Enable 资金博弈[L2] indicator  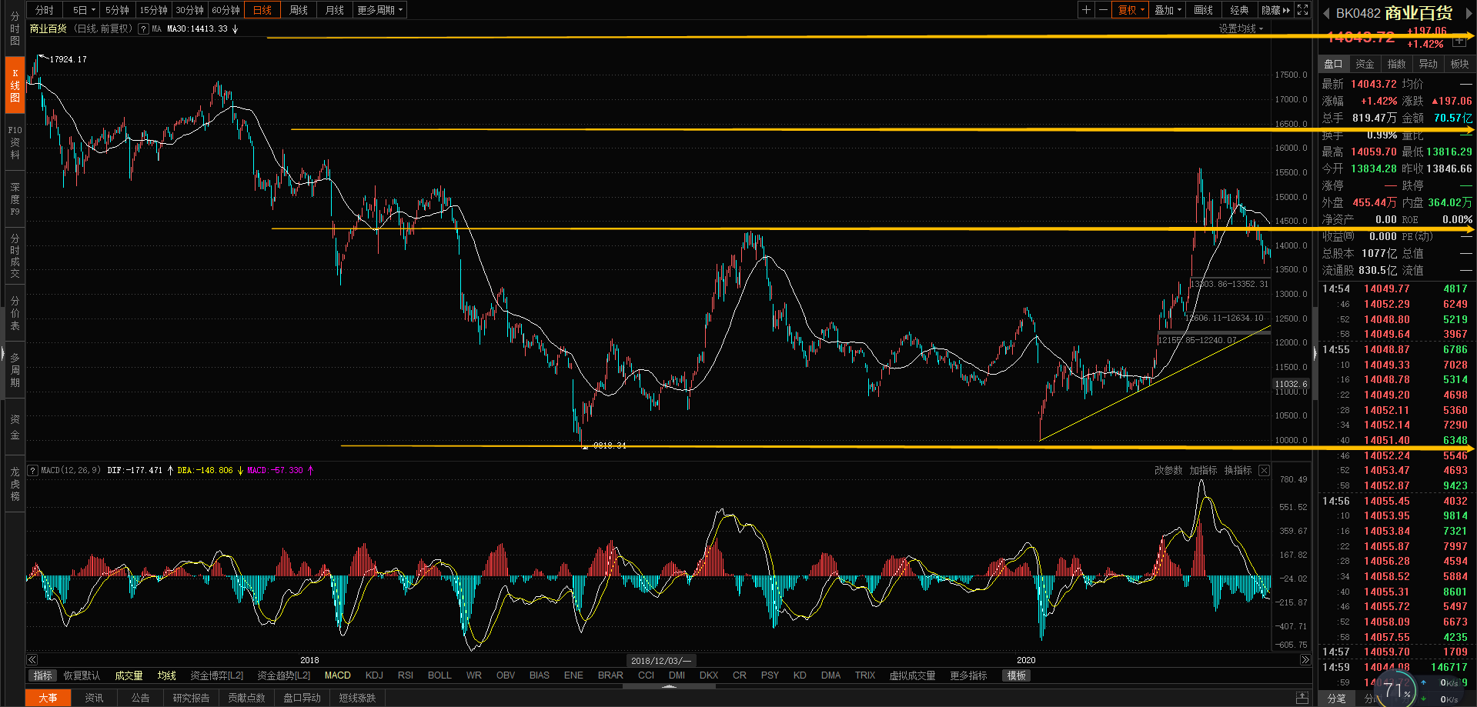point(216,675)
